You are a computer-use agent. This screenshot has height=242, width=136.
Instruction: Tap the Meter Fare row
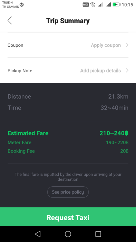(68, 142)
